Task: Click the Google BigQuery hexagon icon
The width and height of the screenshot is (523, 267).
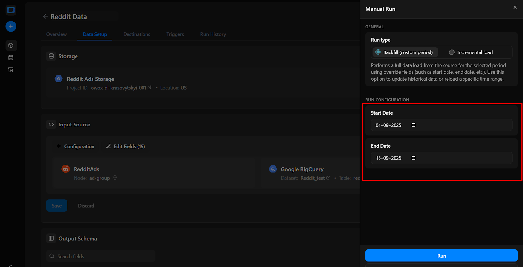Action: pos(273,169)
